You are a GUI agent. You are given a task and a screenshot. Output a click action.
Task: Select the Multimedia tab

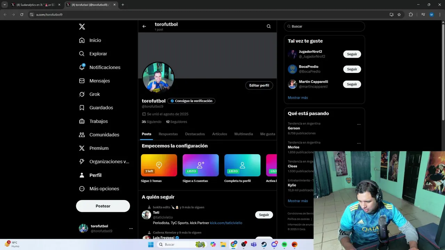(x=244, y=134)
